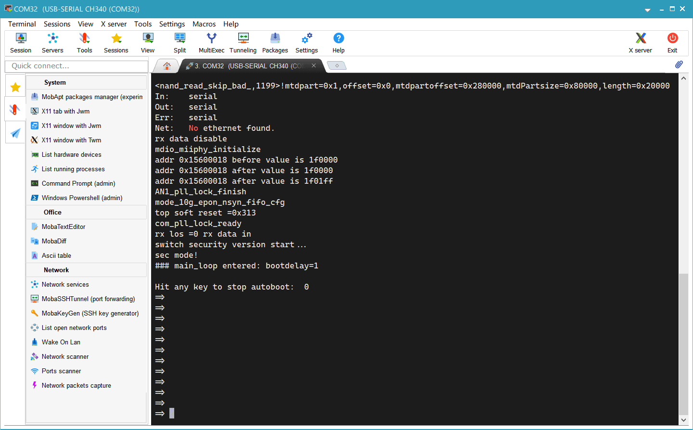Image resolution: width=693 pixels, height=430 pixels.
Task: Click the Help question-mark icon
Action: [338, 43]
